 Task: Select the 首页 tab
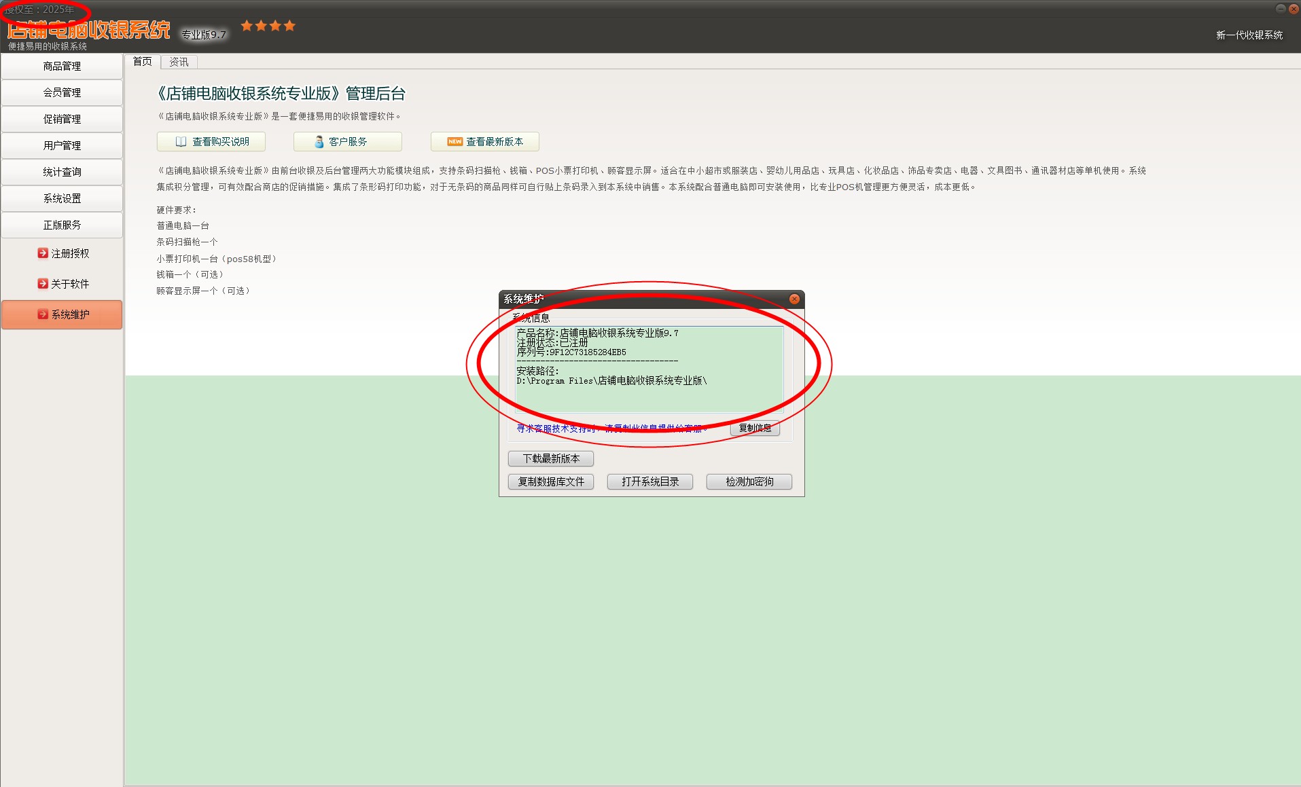pyautogui.click(x=142, y=62)
